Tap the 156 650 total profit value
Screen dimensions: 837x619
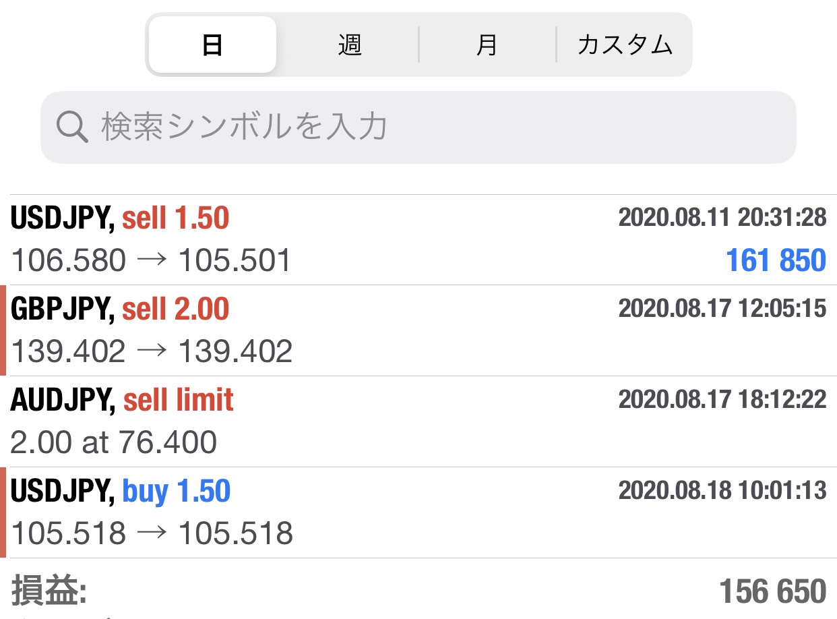pyautogui.click(x=772, y=591)
